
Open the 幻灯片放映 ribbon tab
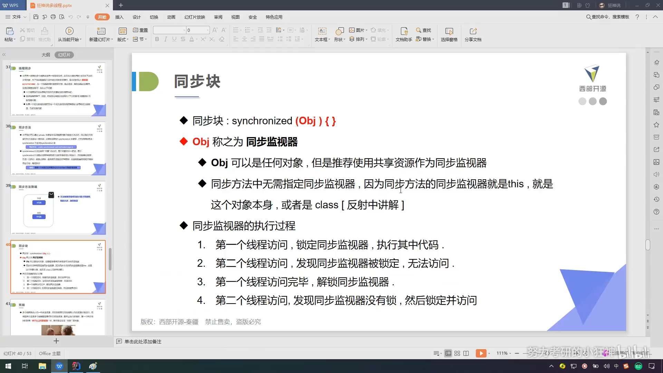pos(194,17)
